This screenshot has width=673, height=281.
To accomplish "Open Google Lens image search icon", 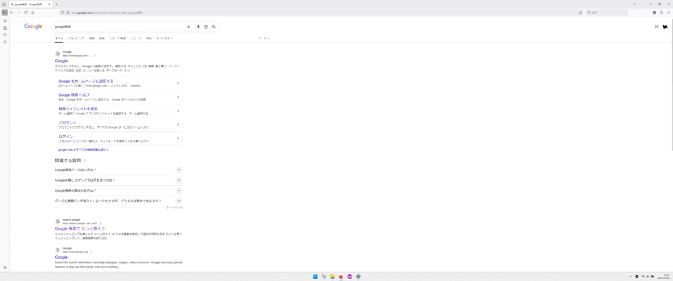I will 206,27.
